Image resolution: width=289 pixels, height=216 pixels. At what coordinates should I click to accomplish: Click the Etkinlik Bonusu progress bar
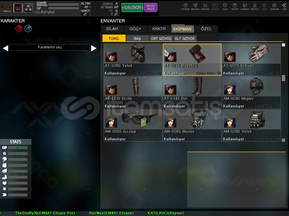(64, 4)
